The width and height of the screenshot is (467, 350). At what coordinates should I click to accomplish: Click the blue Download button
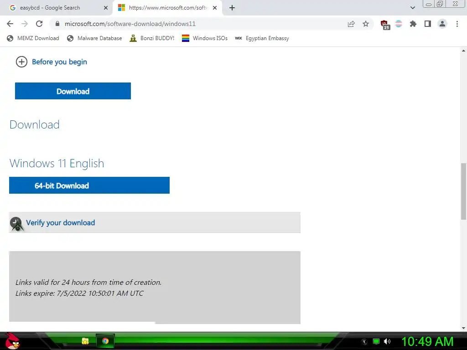coord(73,91)
